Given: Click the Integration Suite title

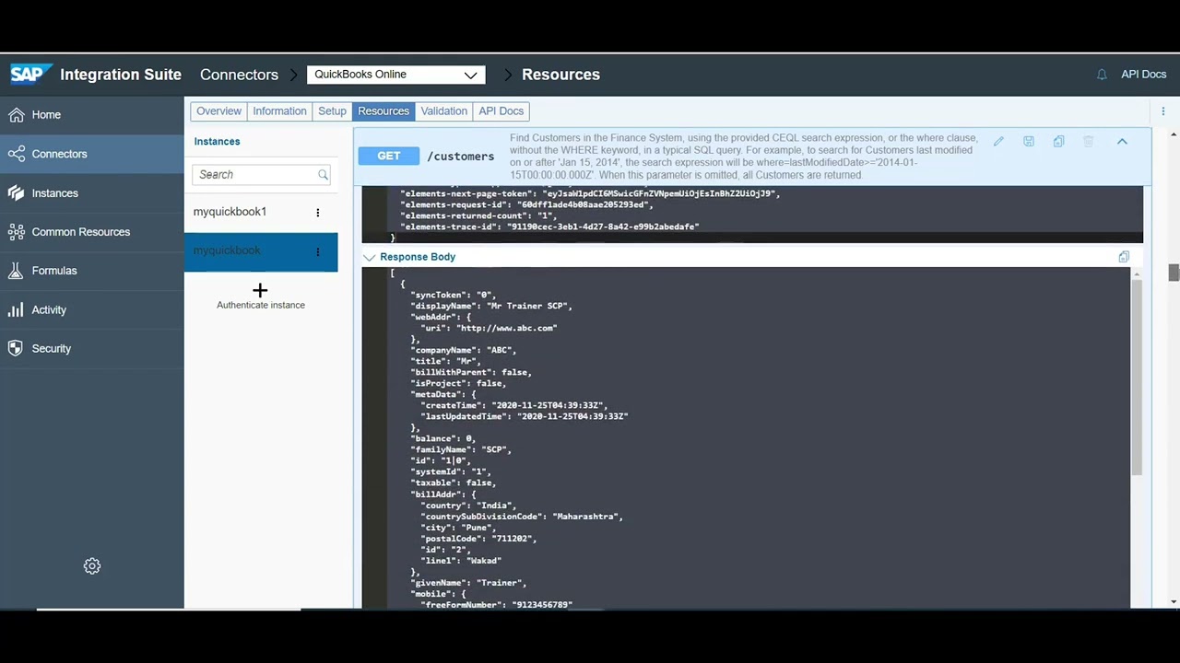Looking at the screenshot, I should point(121,75).
